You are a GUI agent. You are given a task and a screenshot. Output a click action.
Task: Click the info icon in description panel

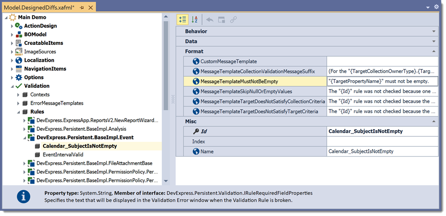24,197
